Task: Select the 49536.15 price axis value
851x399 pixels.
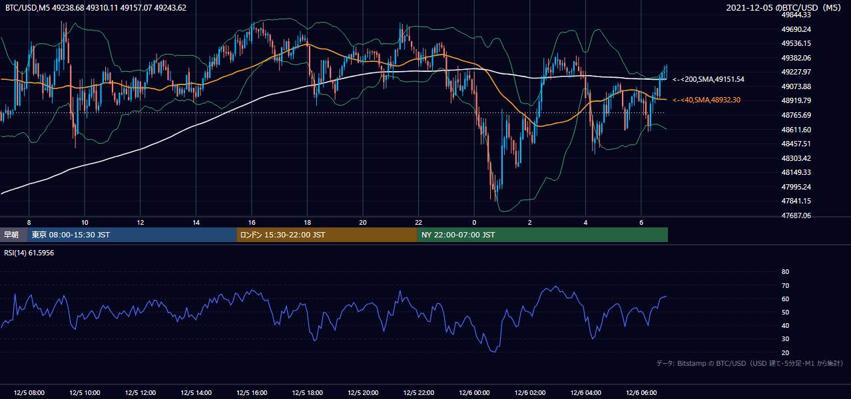Action: 795,43
